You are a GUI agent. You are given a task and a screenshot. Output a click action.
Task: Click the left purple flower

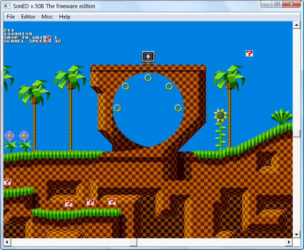pyautogui.click(x=10, y=135)
